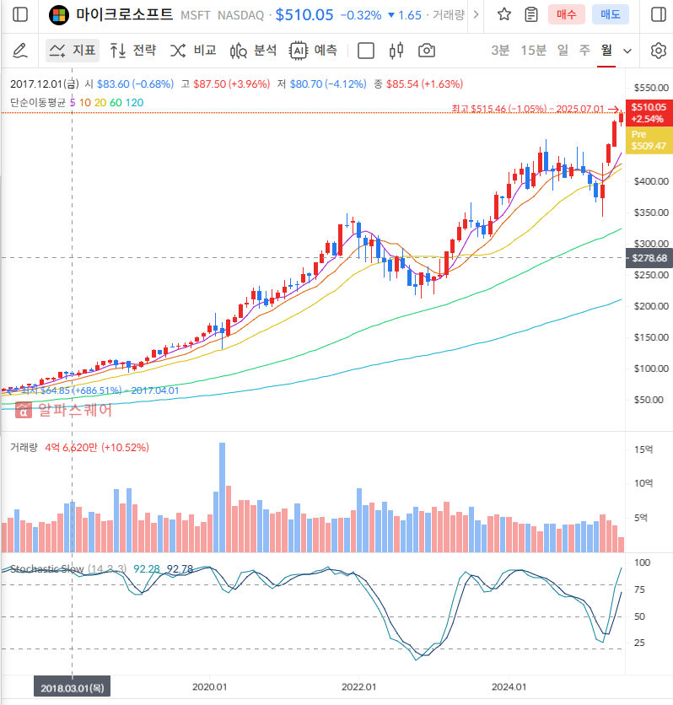Open the chart settings gear

[x=659, y=51]
